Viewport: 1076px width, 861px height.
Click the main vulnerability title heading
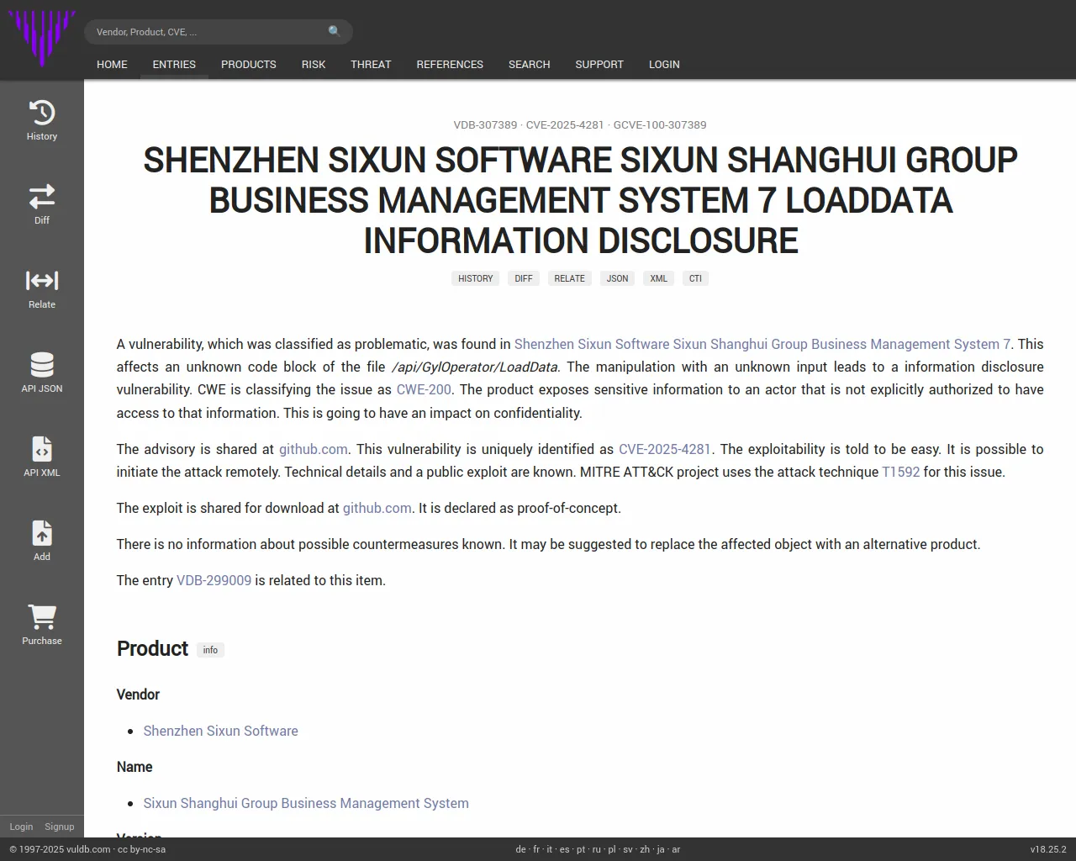point(580,200)
